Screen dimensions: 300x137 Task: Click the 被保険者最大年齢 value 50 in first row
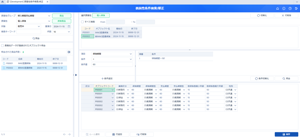pos(215,90)
